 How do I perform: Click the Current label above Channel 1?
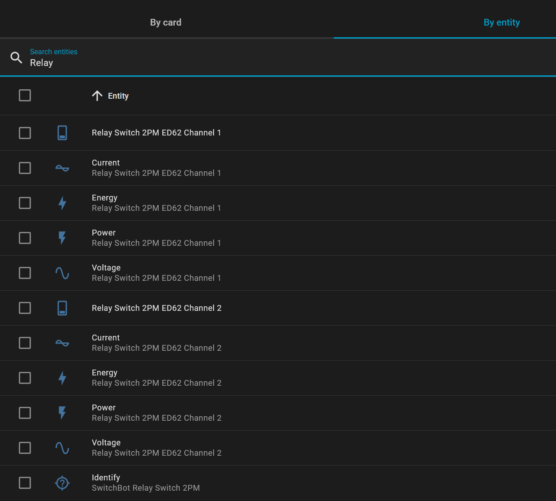[x=106, y=163]
